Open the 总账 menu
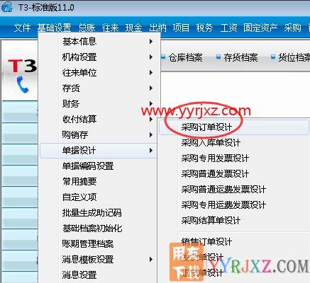 coord(87,28)
